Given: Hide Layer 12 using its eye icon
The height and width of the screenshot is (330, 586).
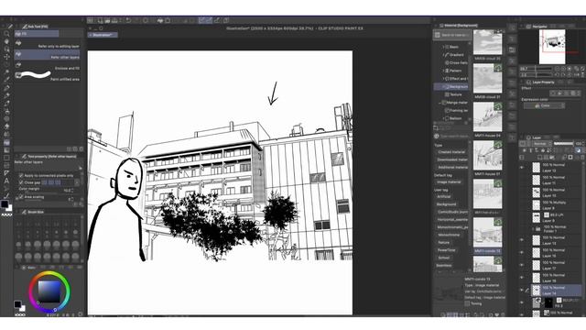Looking at the screenshot, I should 522,167.
